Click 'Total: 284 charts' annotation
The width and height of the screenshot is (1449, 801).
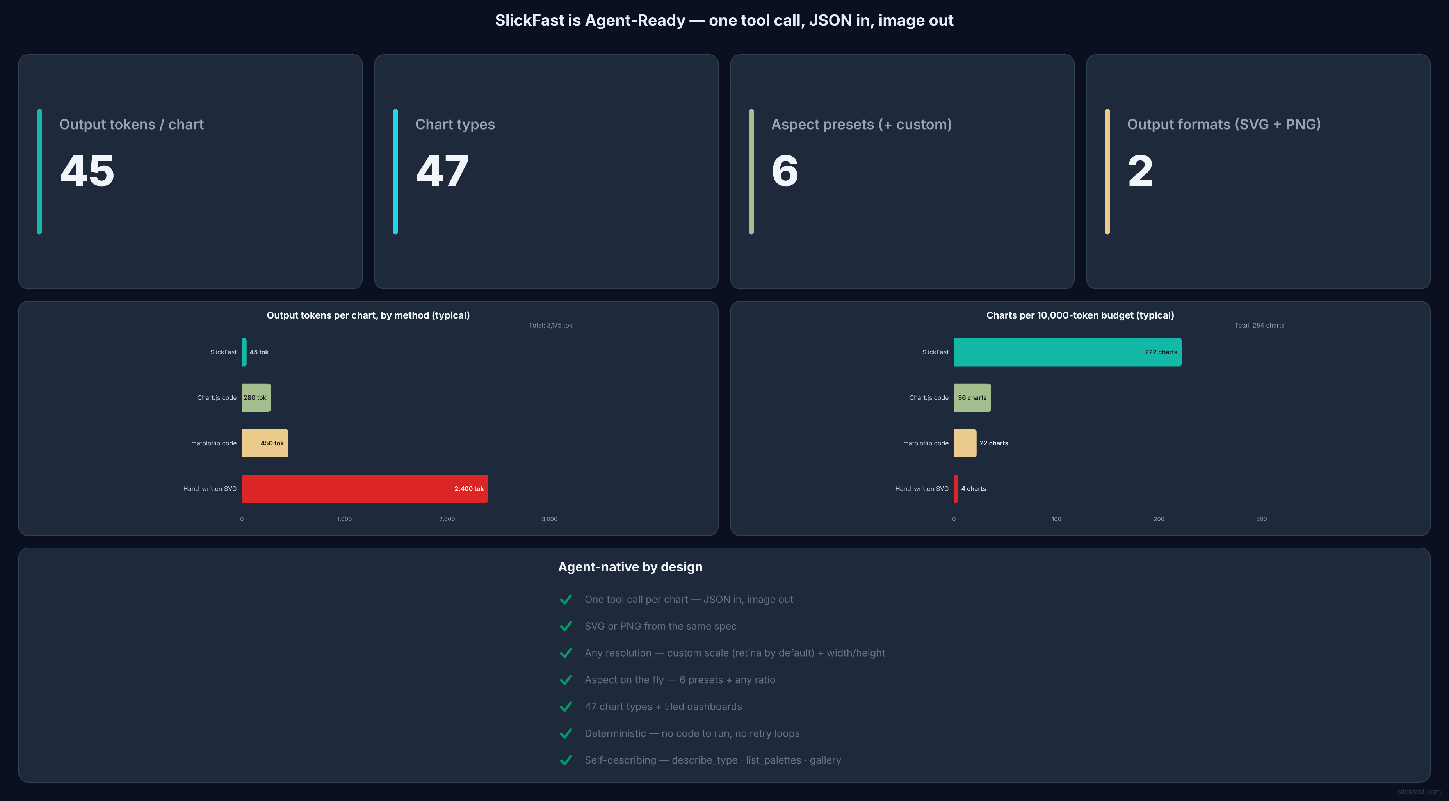pyautogui.click(x=1259, y=325)
